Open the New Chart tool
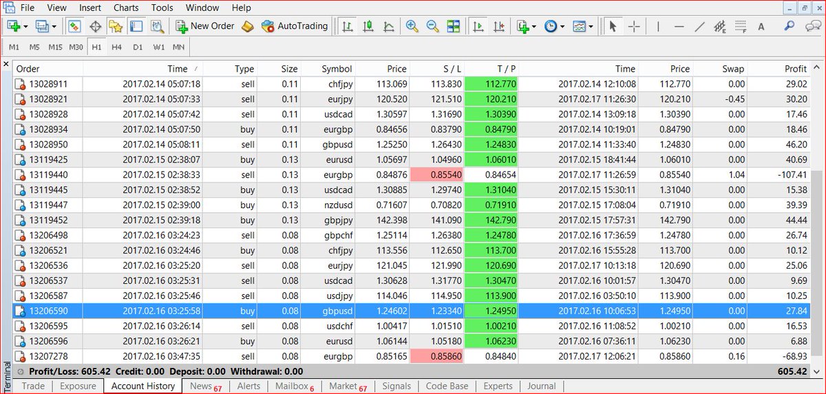 click(x=13, y=26)
